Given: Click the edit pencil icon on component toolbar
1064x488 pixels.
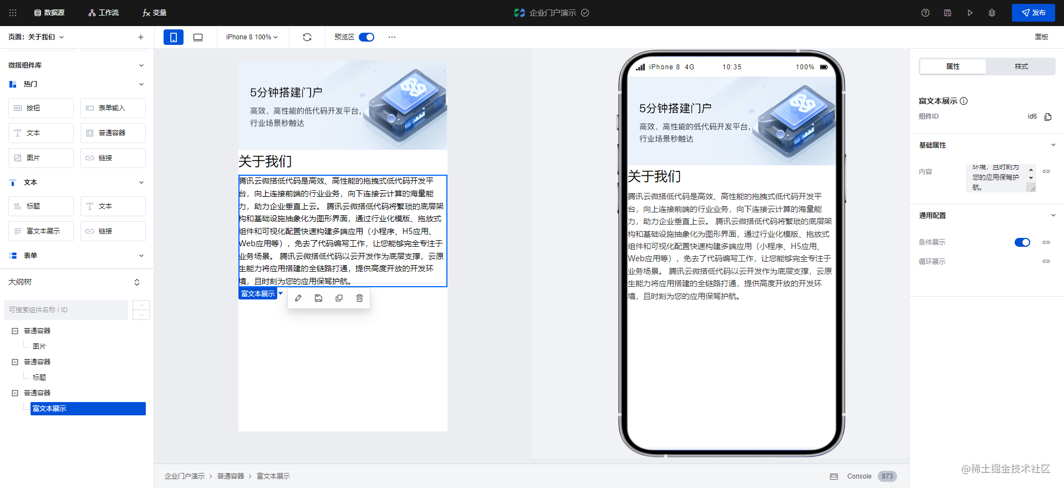Looking at the screenshot, I should pos(298,298).
